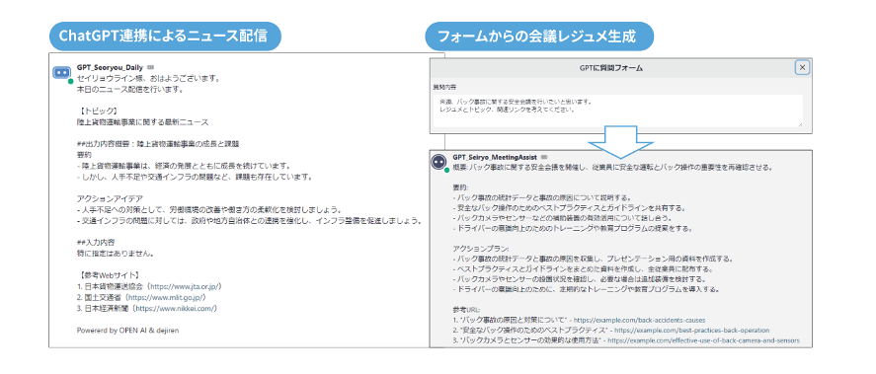Click the GPTに質問フォーム dialog title
The image size is (876, 374).
618,68
